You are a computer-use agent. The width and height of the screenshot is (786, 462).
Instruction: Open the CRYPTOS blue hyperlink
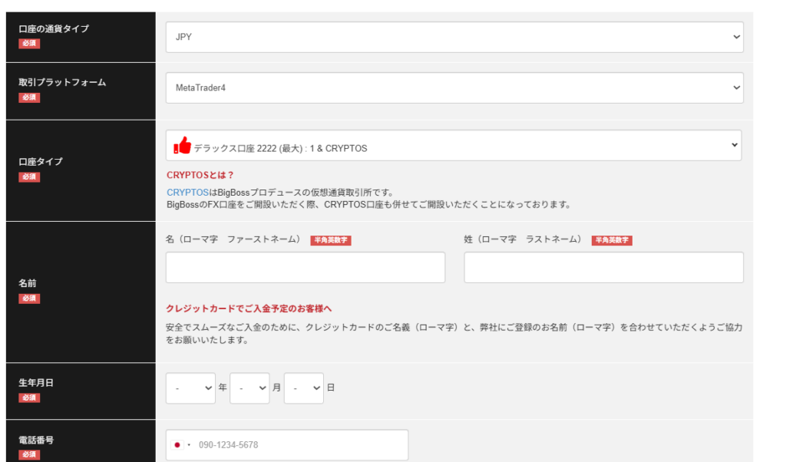tap(187, 193)
